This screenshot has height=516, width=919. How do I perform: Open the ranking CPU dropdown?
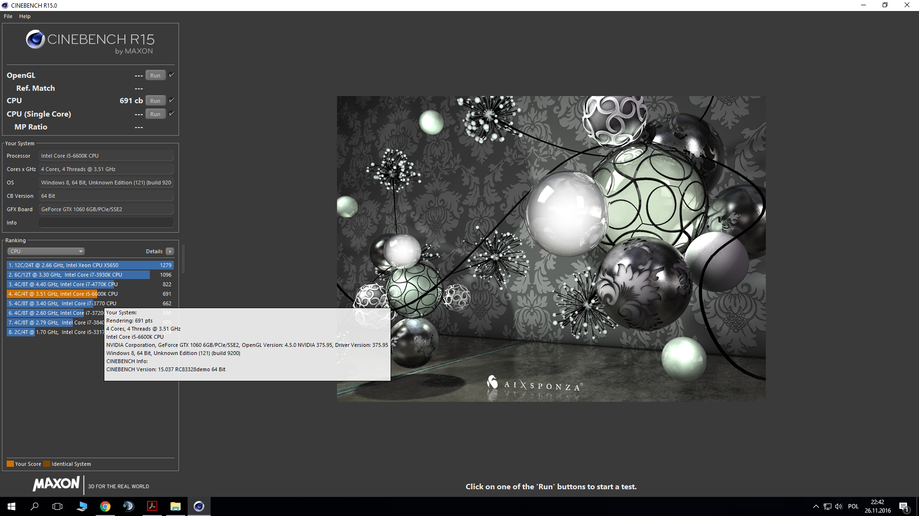coord(46,251)
